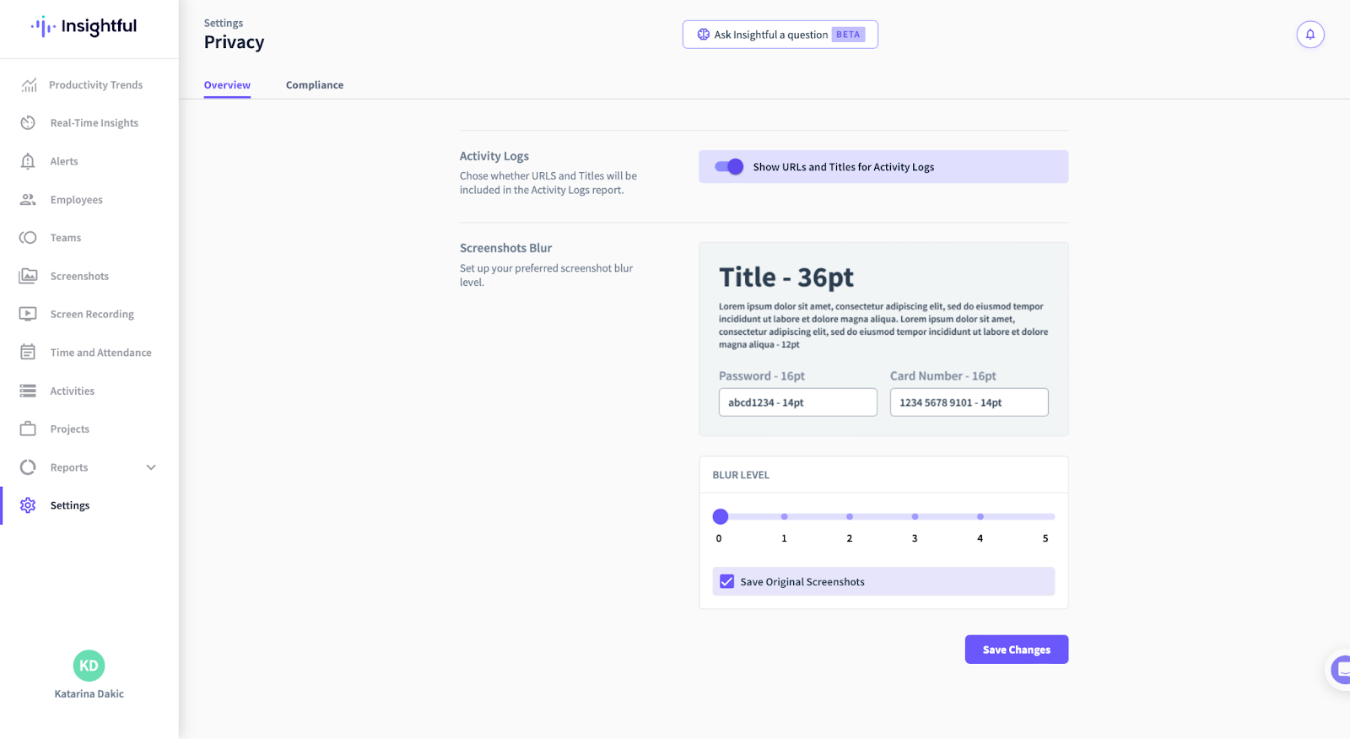The image size is (1350, 739).
Task: Open notifications bell at top right
Action: coord(1310,35)
